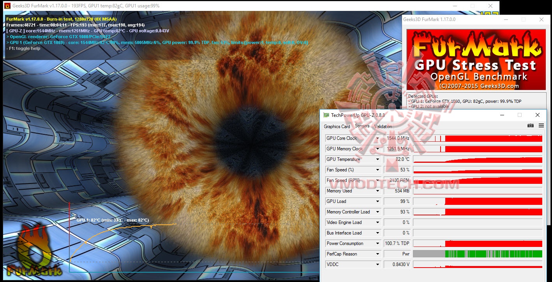Screen dimensions: 552x282
Task: Select the Sensors tab in GPU-Z
Action: tap(362, 126)
